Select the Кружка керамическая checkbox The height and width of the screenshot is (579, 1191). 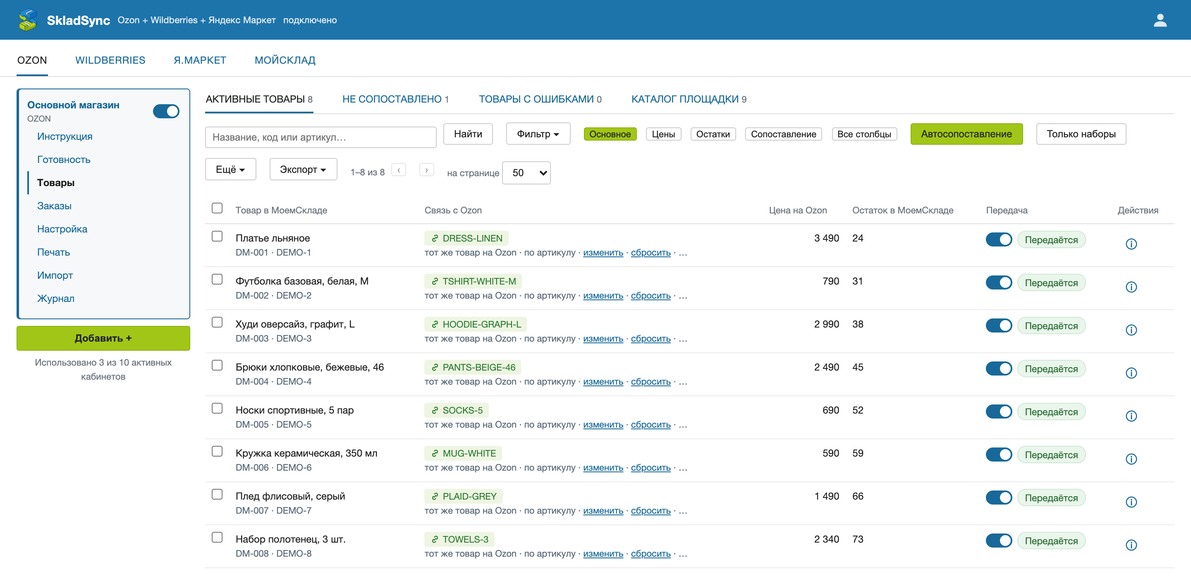point(217,451)
